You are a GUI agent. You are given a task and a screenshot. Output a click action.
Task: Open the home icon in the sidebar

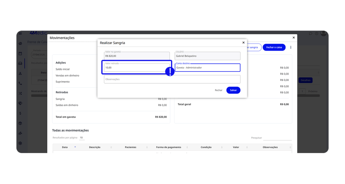click(20, 43)
